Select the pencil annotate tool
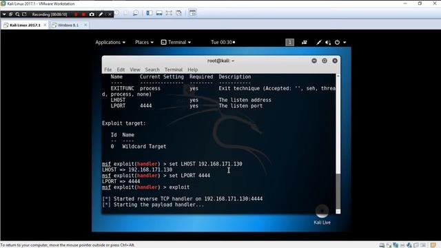The width and height of the screenshot is (441, 248). [101, 14]
